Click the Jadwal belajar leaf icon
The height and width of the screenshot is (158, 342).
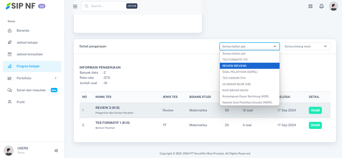tap(10, 43)
